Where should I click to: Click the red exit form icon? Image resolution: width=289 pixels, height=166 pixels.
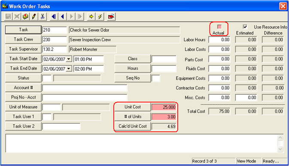tap(111, 17)
